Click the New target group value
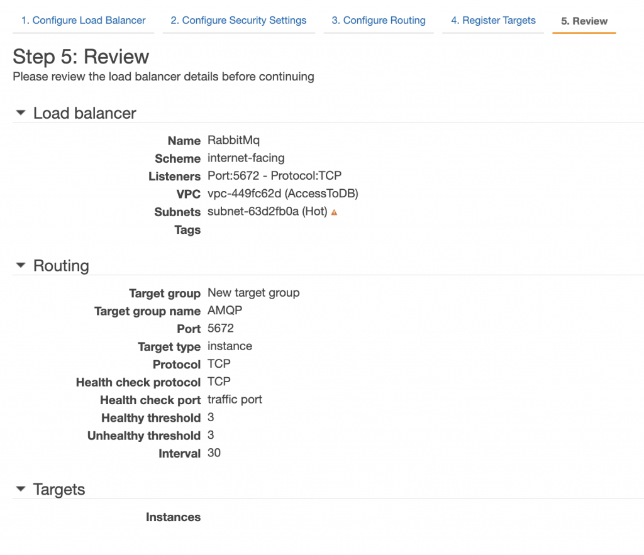This screenshot has width=644, height=555. (x=253, y=293)
